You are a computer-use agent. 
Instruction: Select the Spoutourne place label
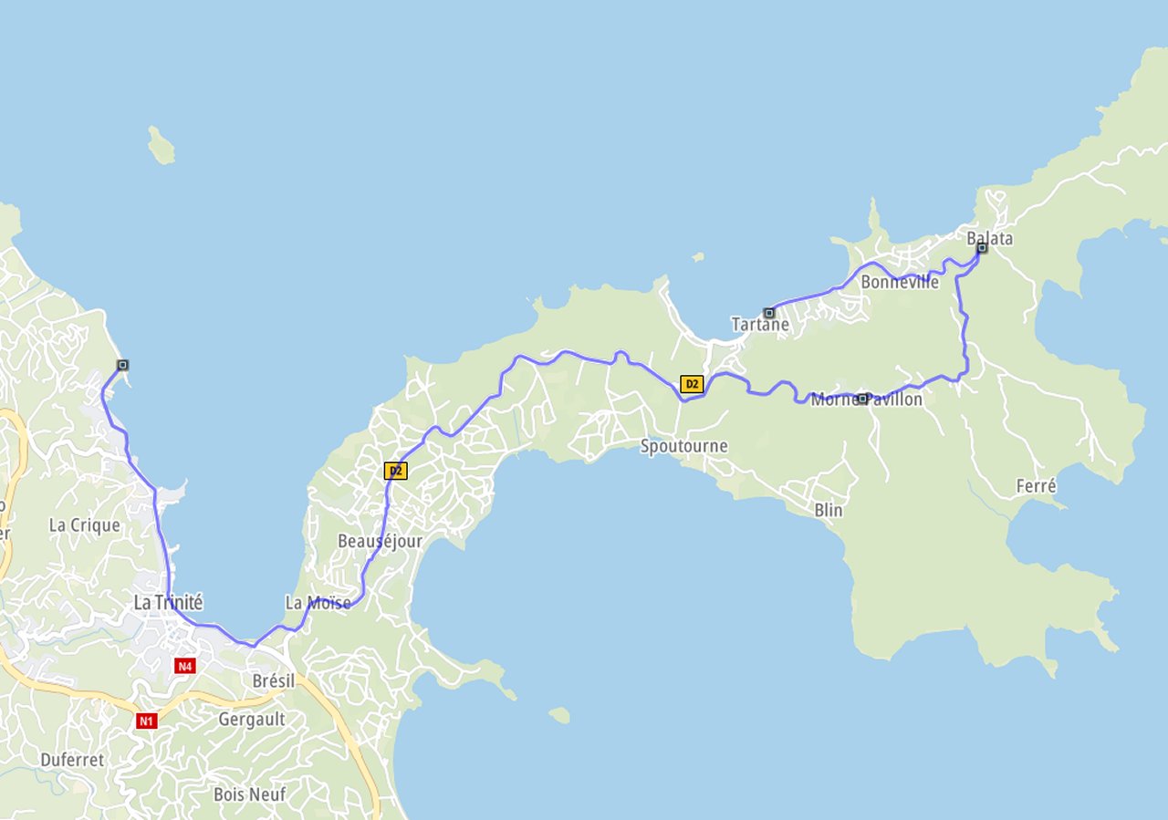pos(683,446)
